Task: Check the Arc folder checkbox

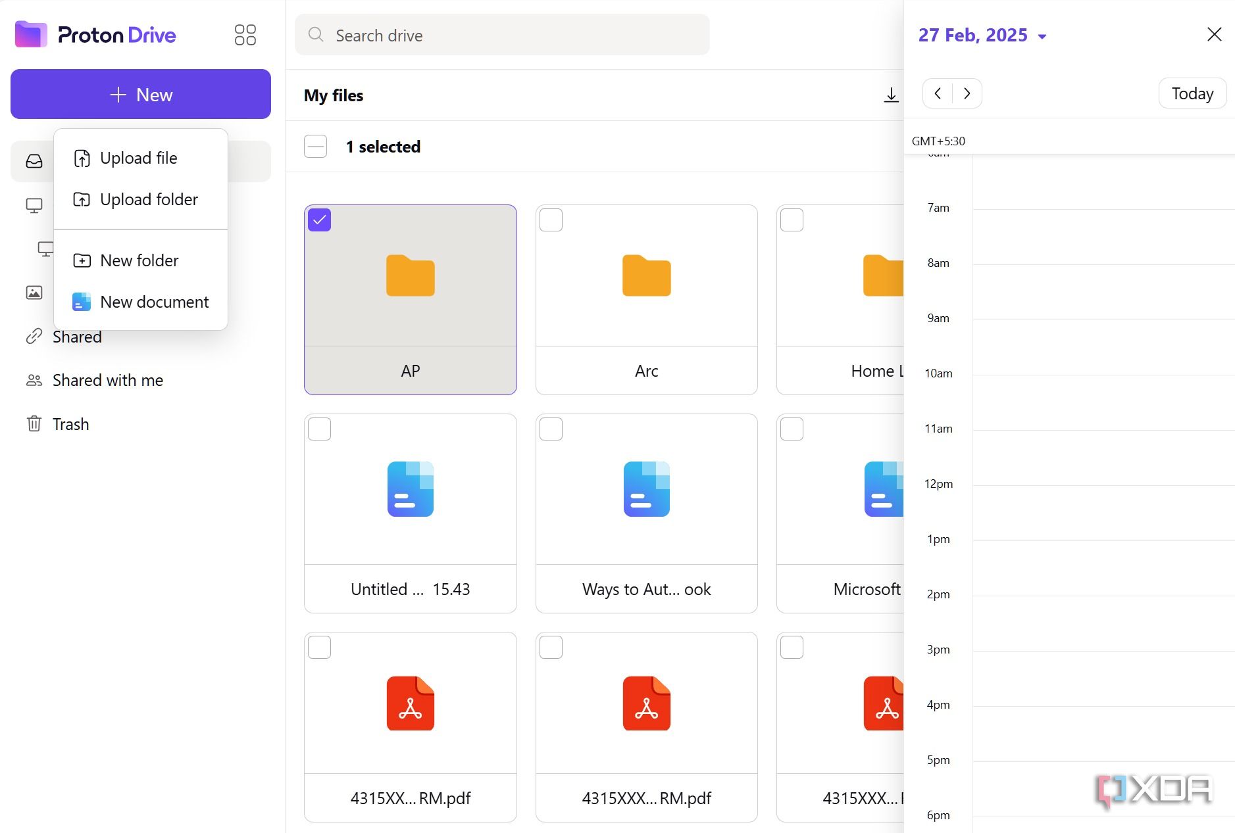Action: click(551, 220)
